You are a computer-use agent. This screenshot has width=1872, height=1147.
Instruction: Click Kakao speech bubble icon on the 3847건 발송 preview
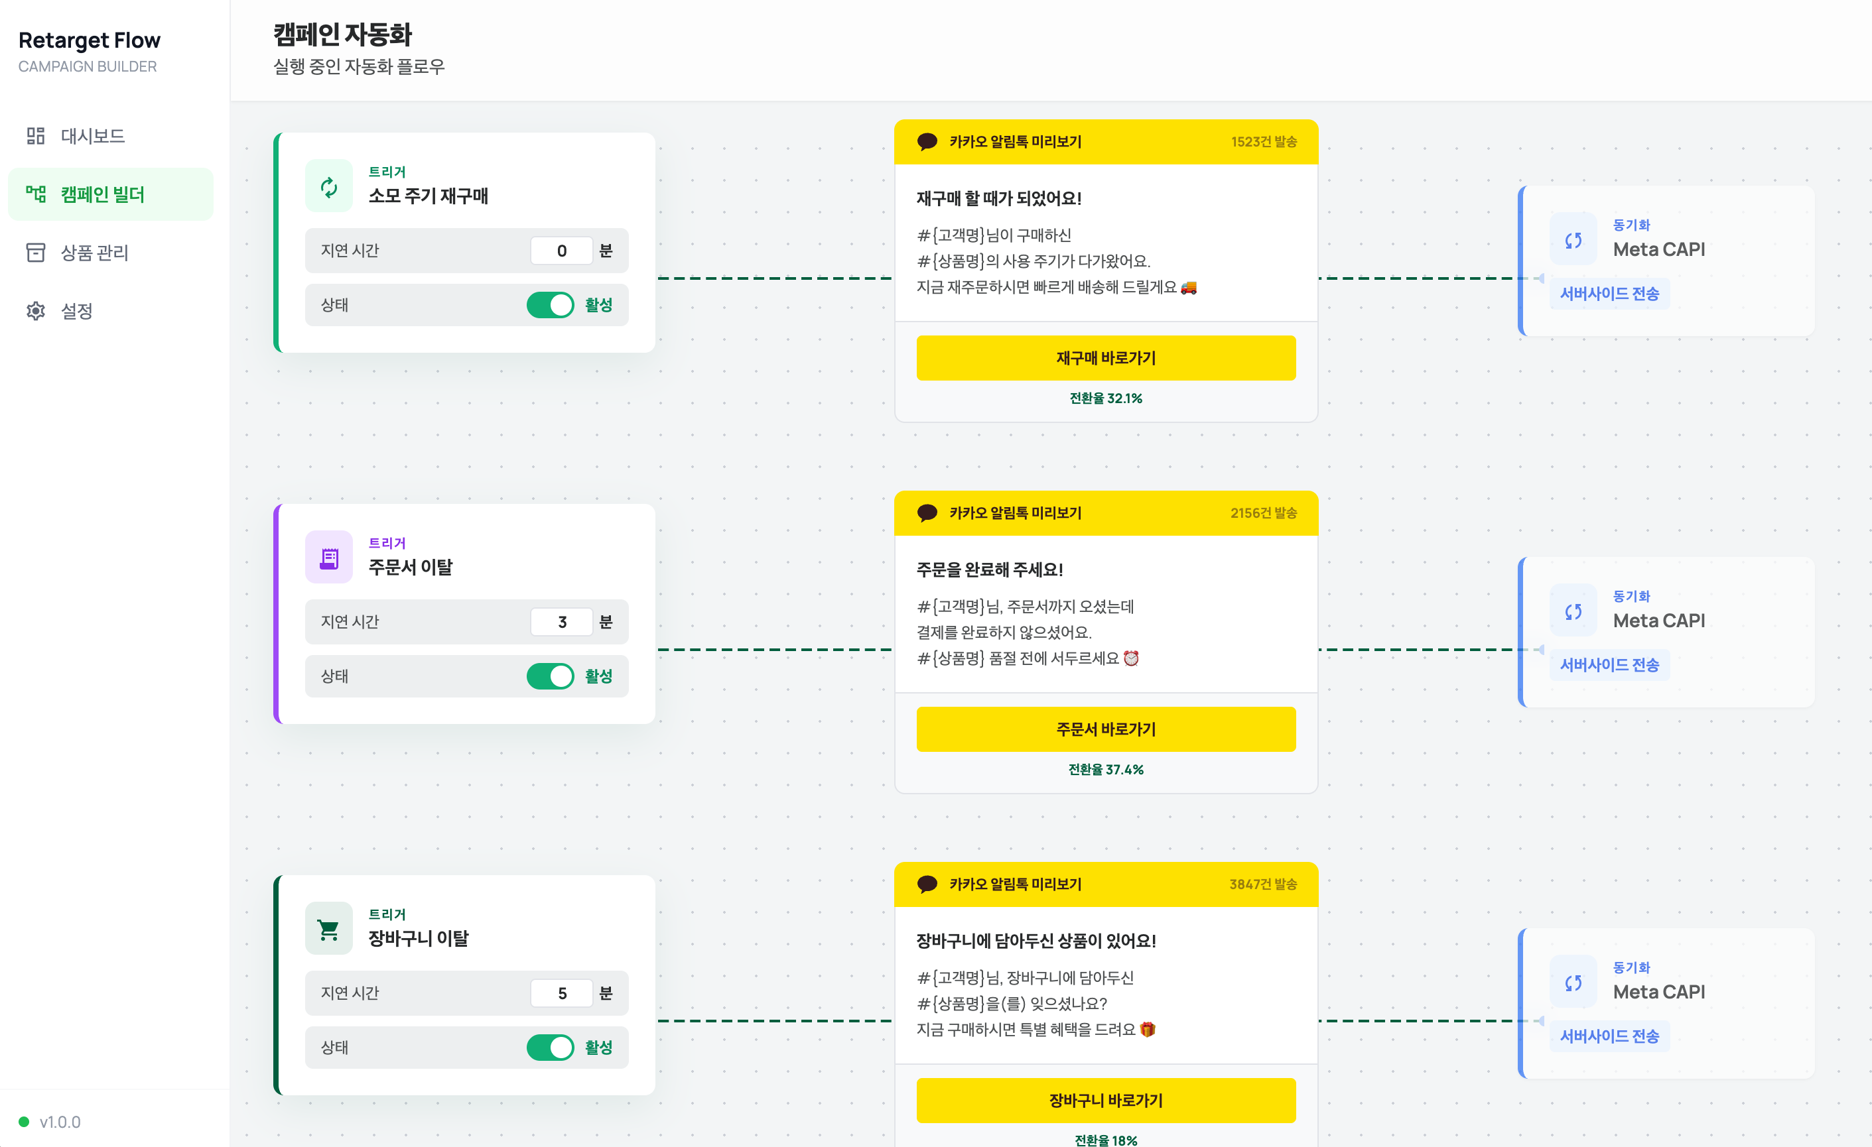coord(926,884)
